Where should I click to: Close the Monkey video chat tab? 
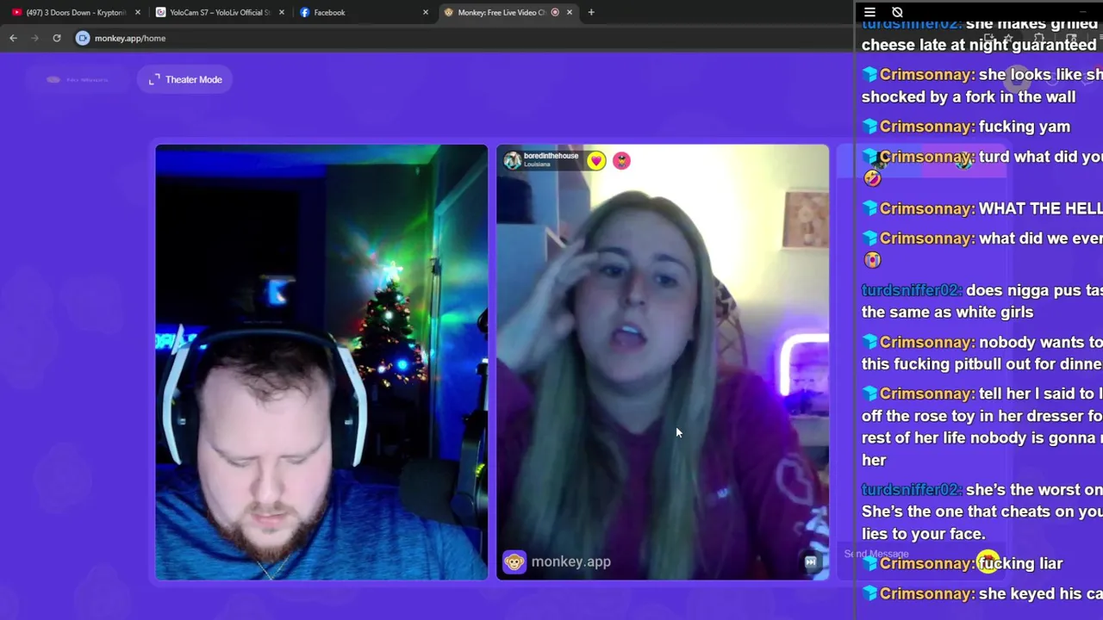click(x=570, y=12)
